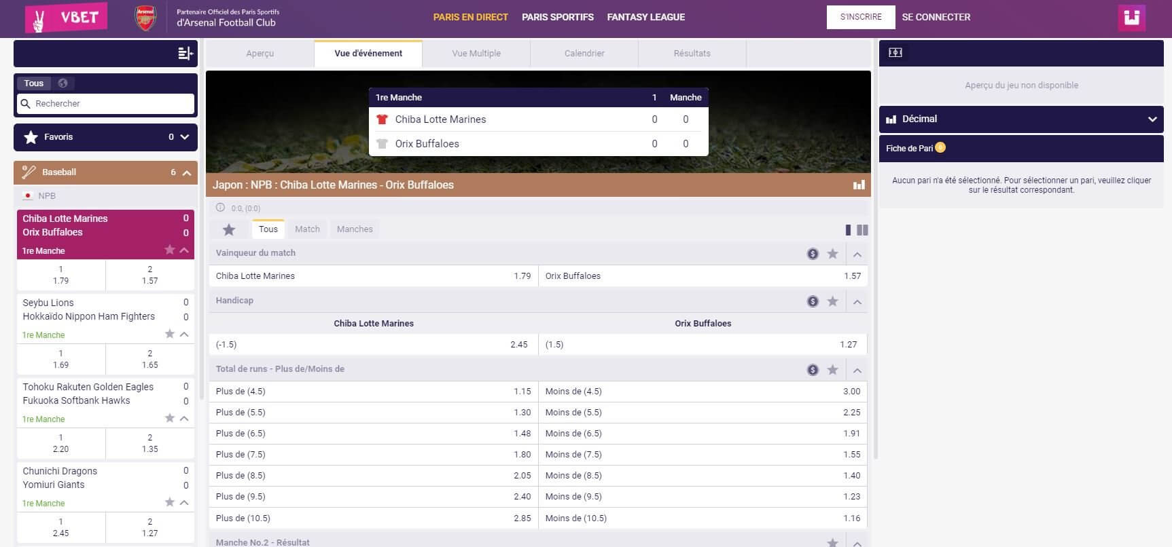Collapse Chiba Lotte Marines sidebar match odds
1172x547 pixels.
pos(184,250)
